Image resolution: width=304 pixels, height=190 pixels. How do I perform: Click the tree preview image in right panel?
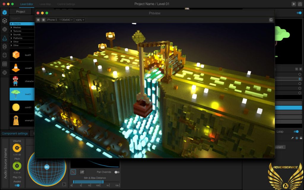click(x=289, y=42)
